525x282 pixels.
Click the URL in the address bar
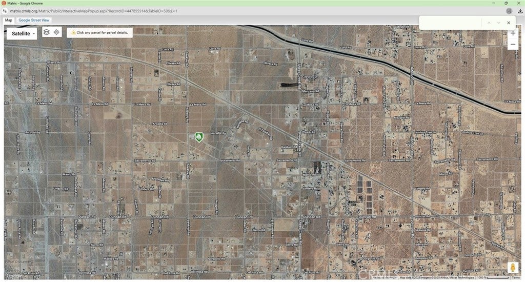click(92, 11)
